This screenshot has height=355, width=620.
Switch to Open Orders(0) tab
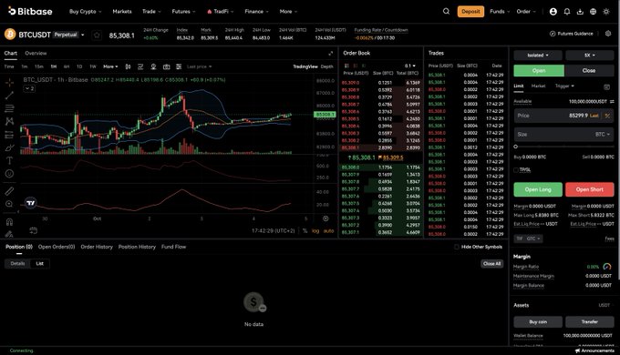click(x=57, y=247)
